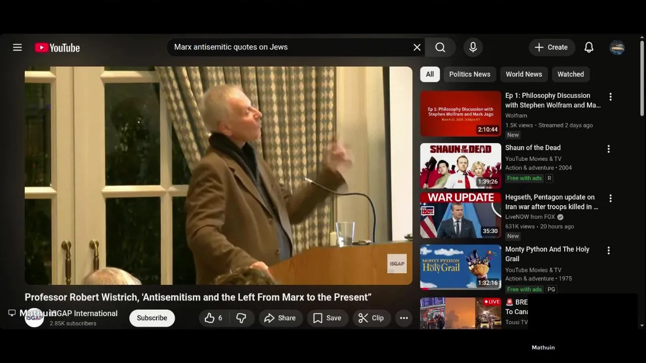The image size is (646, 363).
Task: Open Monty Python Holy Grail thumbnail
Action: click(461, 267)
